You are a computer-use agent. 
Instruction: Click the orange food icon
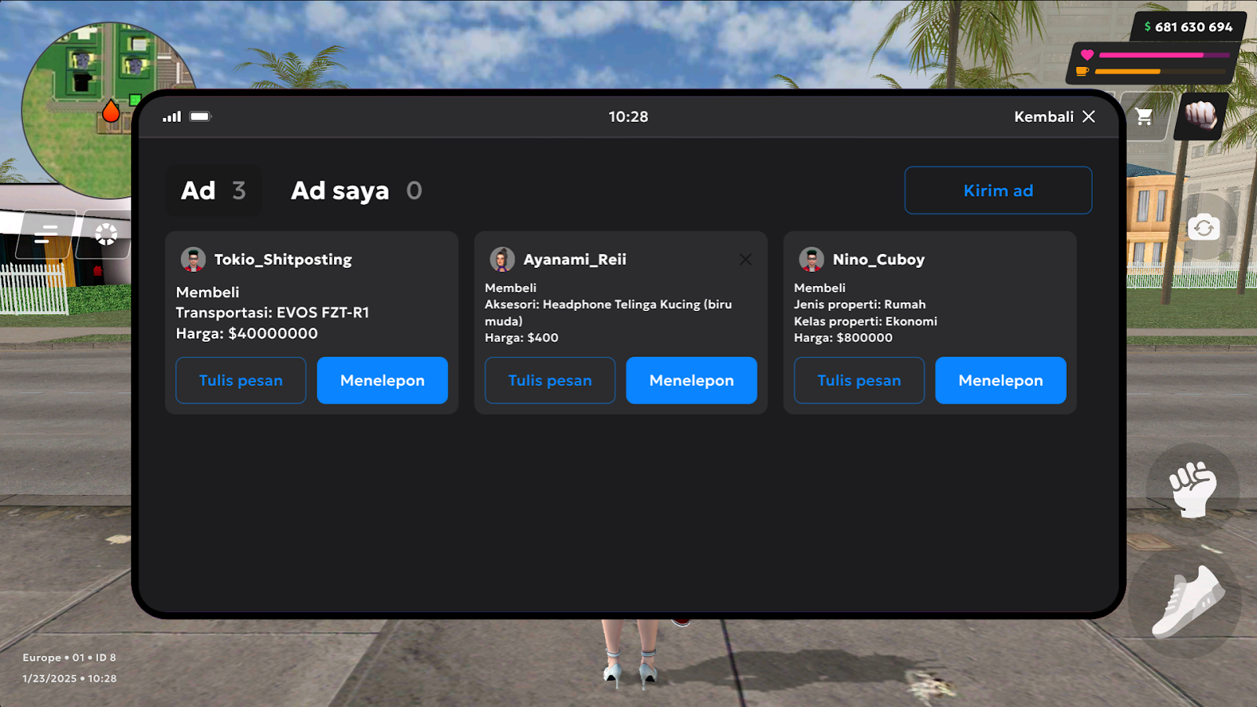tap(1083, 71)
